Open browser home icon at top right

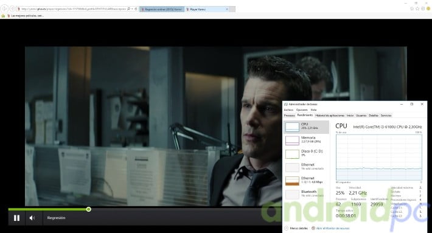[x=412, y=9]
